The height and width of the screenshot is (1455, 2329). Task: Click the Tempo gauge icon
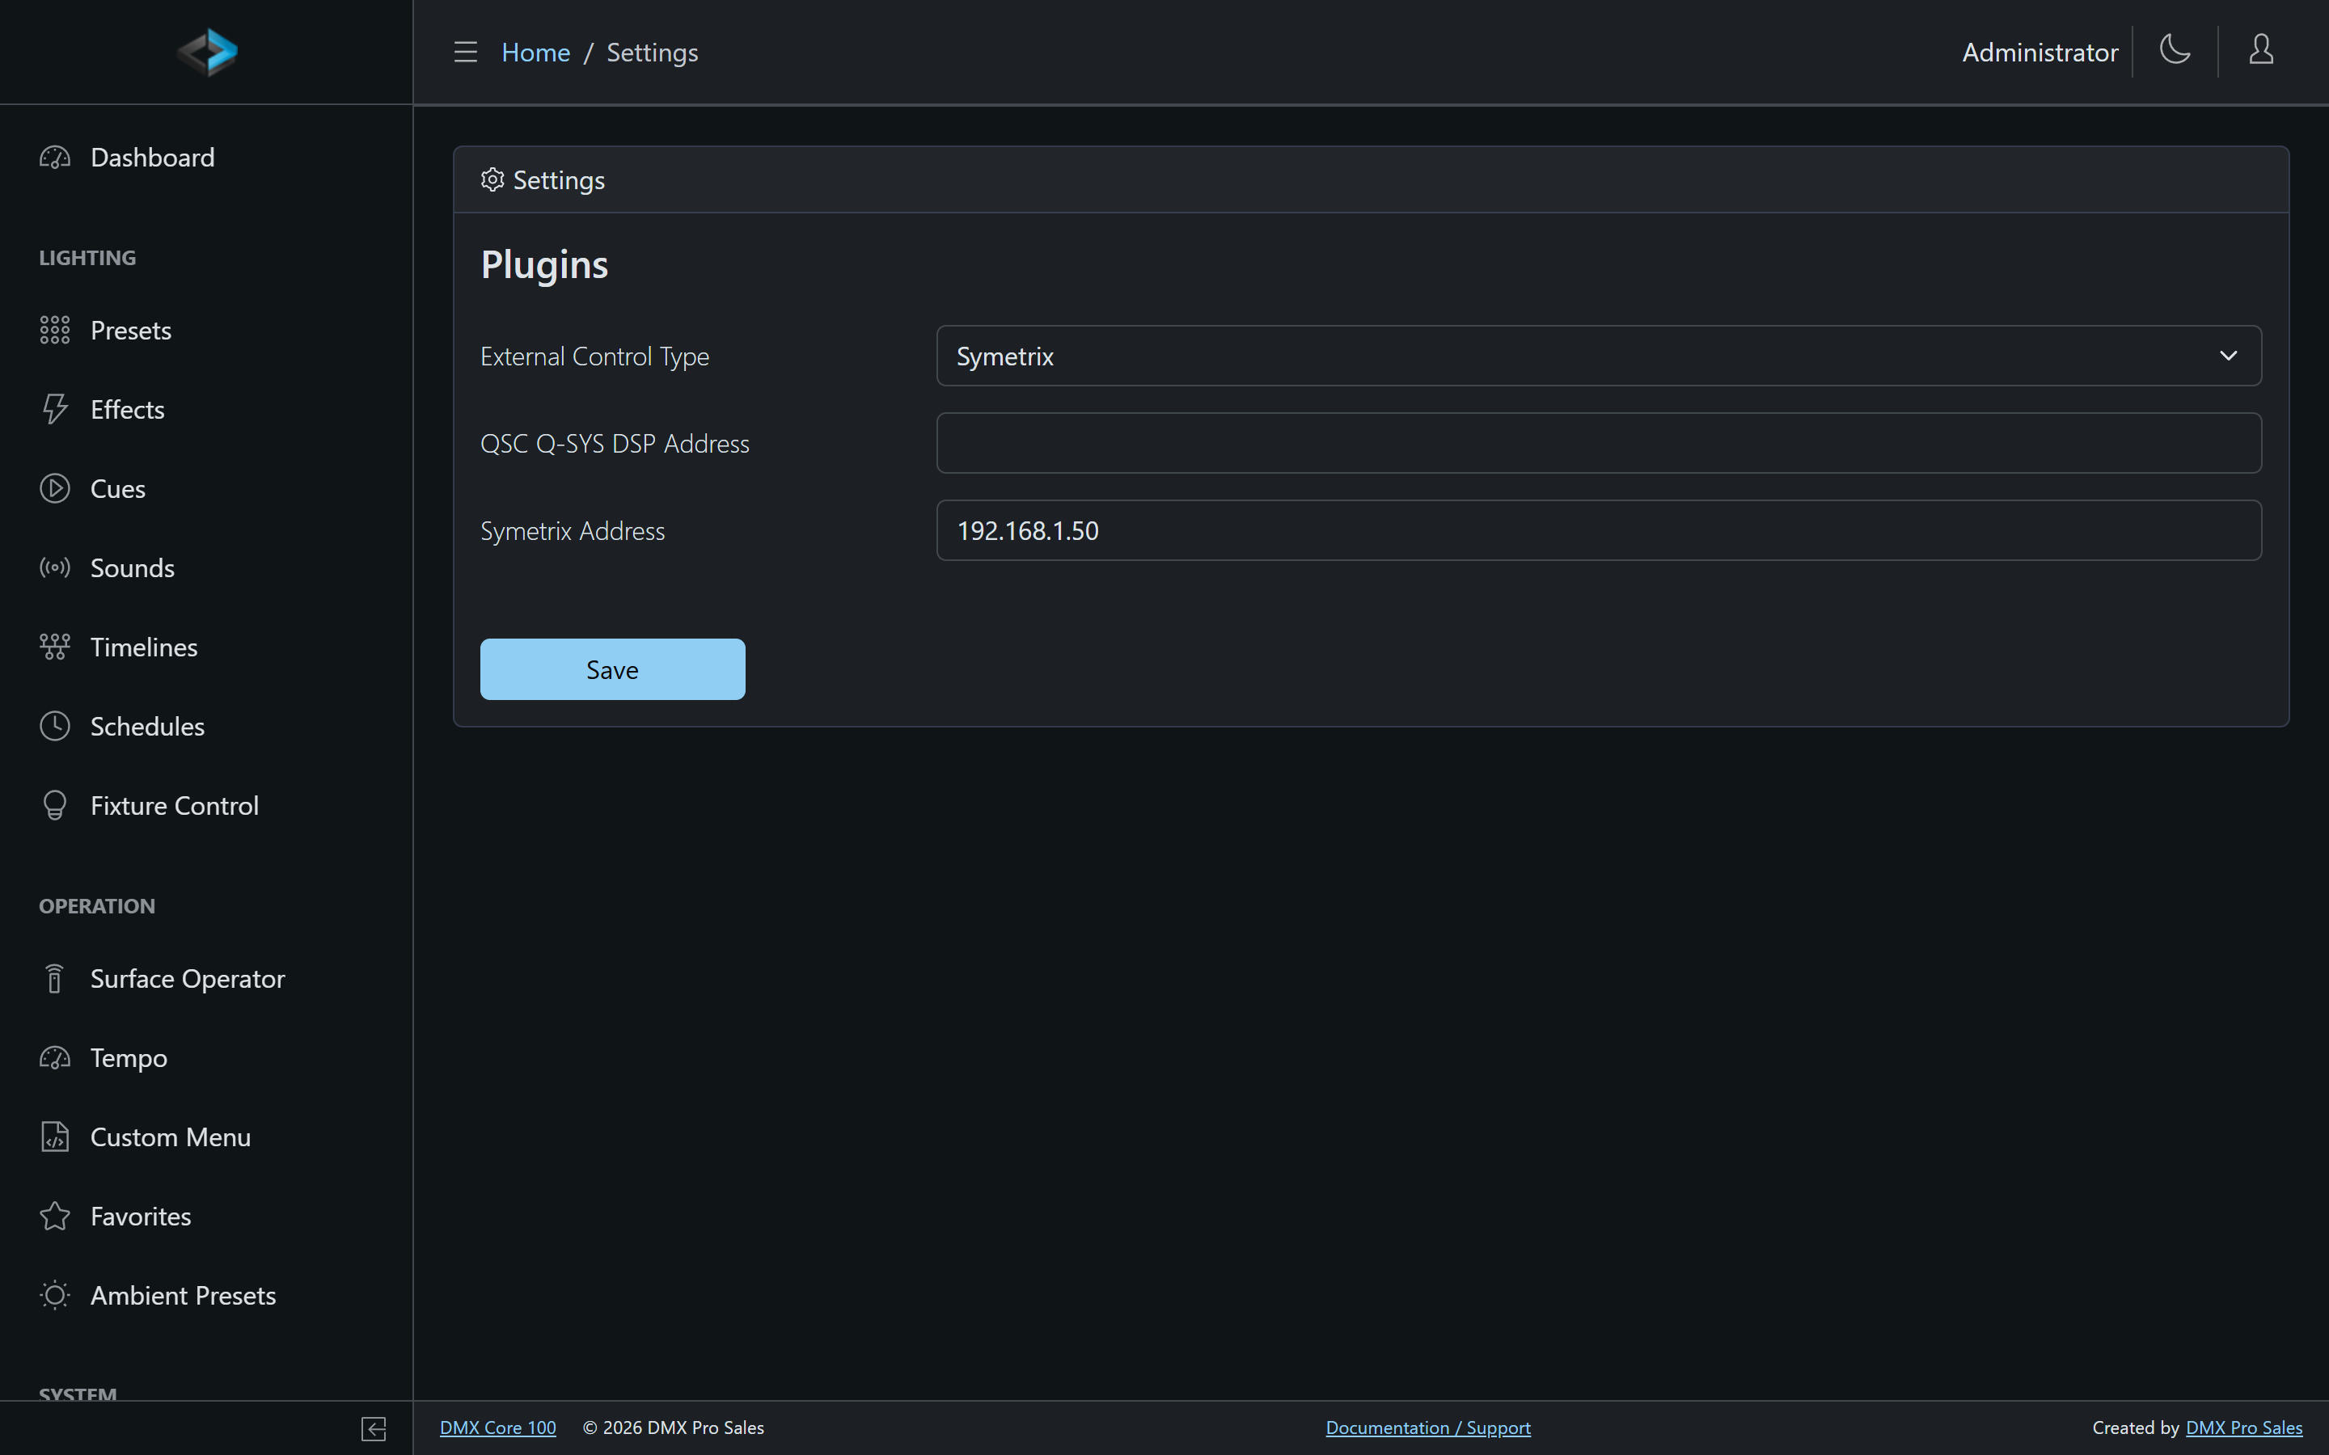click(x=55, y=1057)
